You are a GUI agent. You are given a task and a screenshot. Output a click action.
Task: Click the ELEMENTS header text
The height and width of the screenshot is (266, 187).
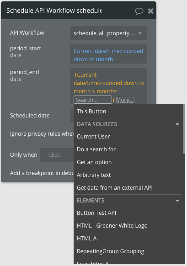point(91,201)
